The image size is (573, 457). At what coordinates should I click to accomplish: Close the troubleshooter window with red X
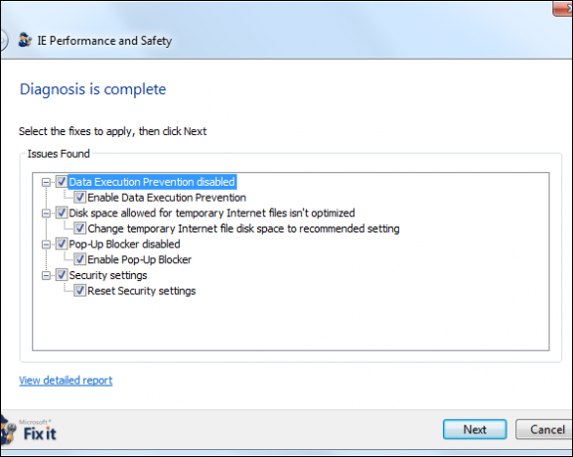click(563, 8)
